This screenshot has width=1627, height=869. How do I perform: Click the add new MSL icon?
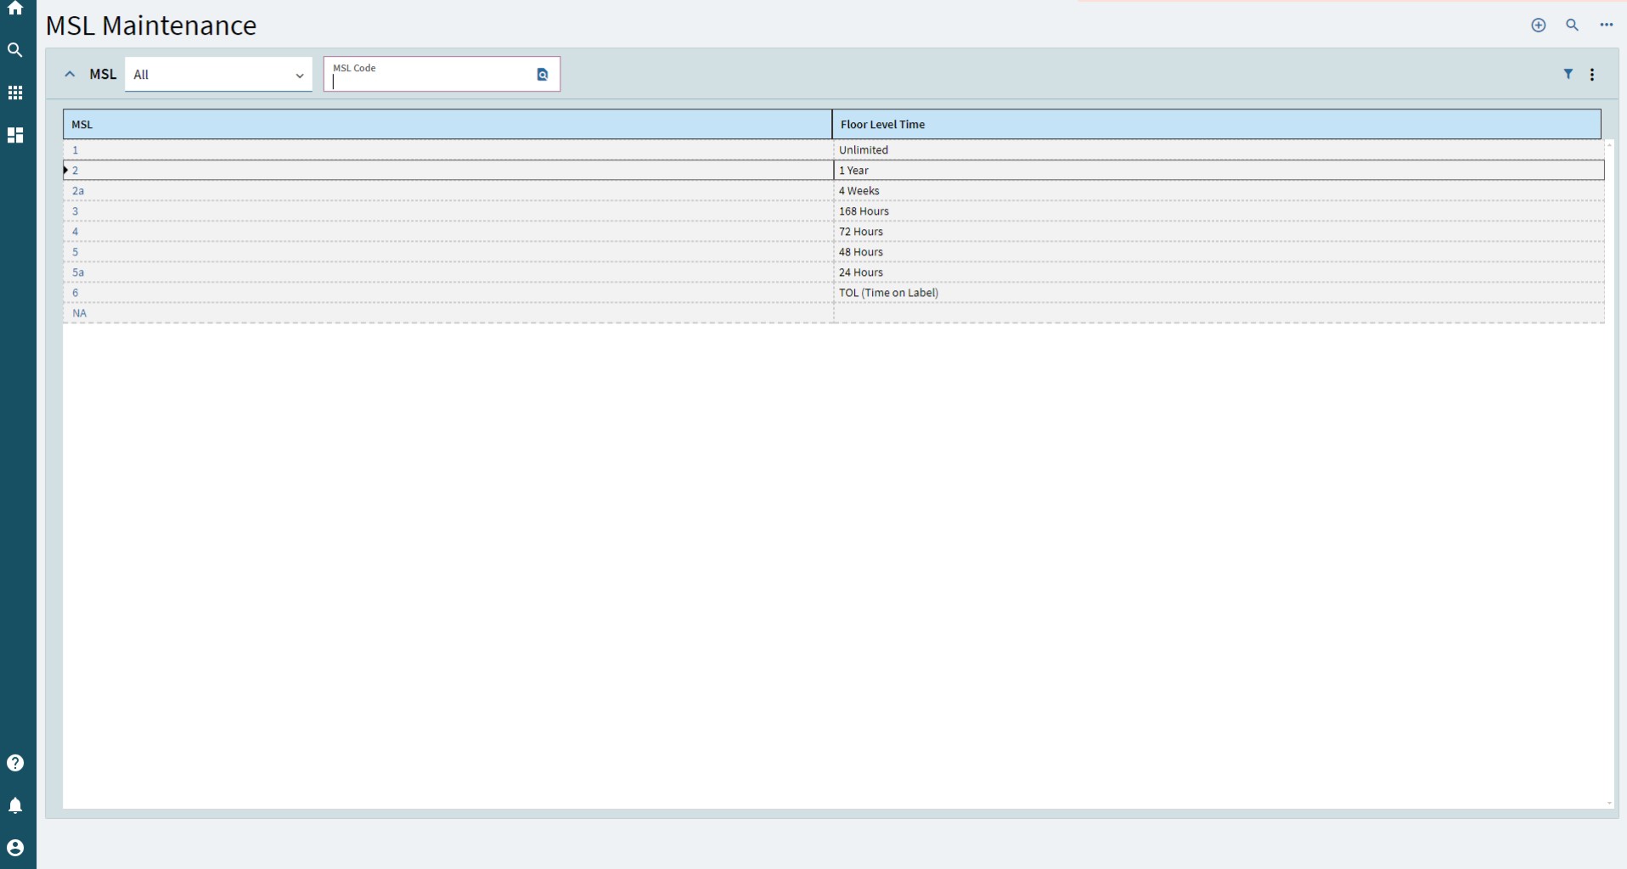(1539, 25)
